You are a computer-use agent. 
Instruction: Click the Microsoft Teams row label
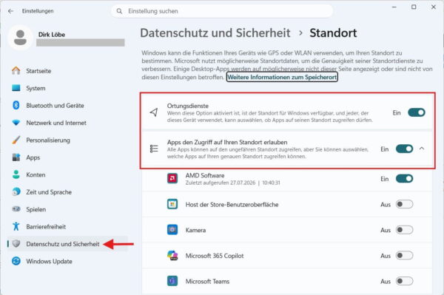point(207,281)
